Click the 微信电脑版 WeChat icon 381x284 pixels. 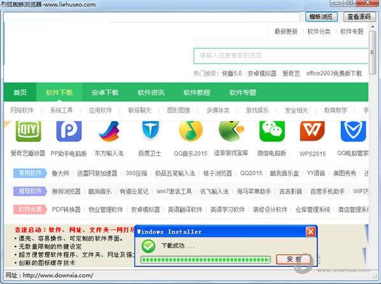coord(272,131)
